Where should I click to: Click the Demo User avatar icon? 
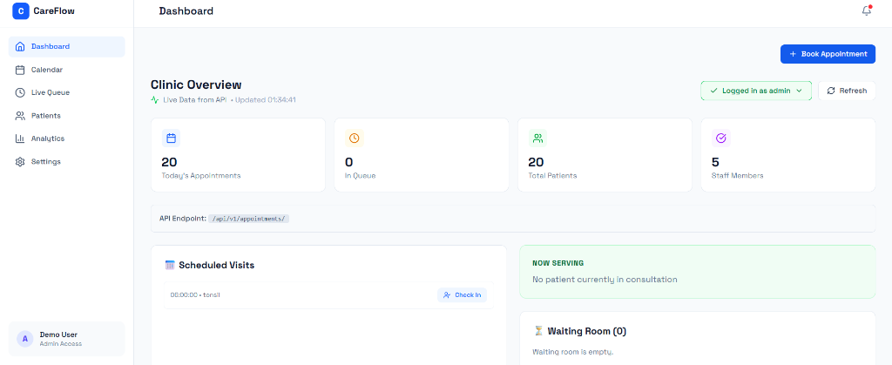tap(25, 339)
